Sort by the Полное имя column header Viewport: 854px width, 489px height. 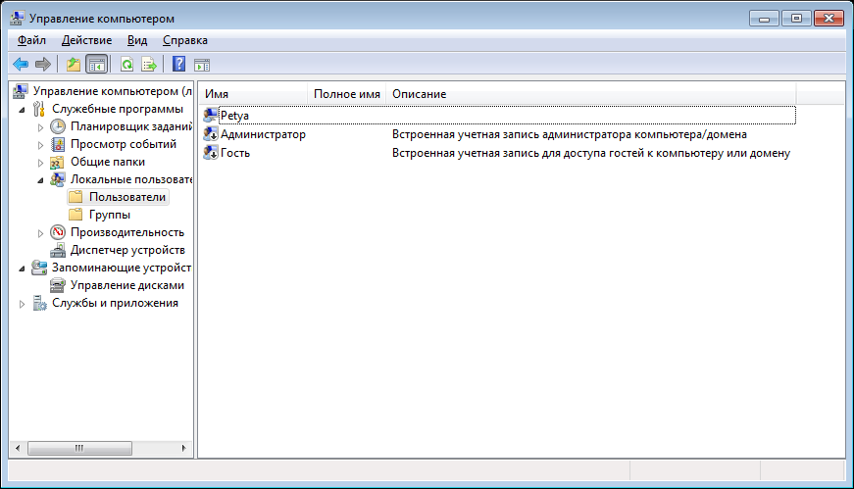347,94
